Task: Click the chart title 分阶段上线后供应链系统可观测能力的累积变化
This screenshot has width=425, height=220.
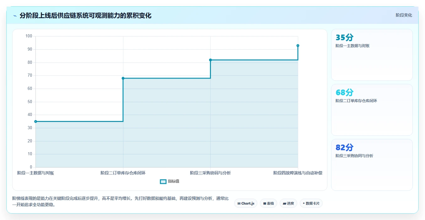Action: click(85, 16)
